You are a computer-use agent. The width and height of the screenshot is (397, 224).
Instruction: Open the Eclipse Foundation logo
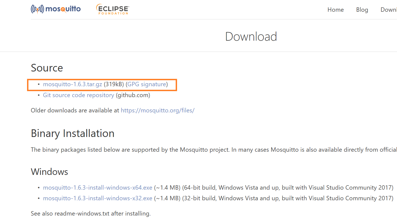pos(113,9)
